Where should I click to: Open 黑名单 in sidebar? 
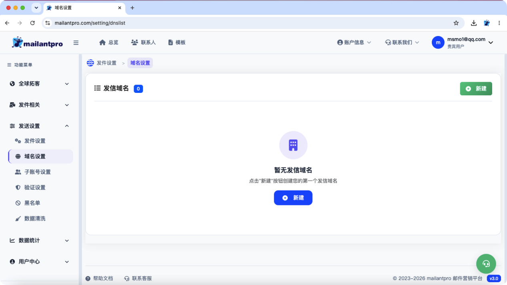40,203
